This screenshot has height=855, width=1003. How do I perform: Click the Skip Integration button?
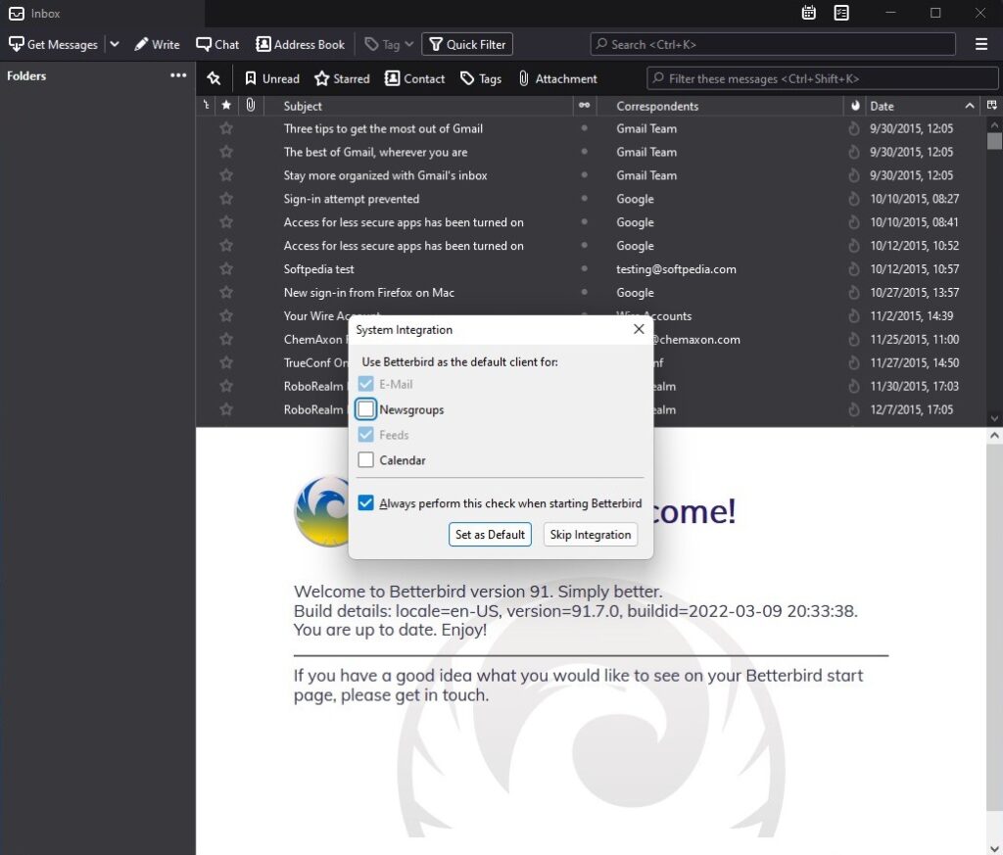coord(591,535)
